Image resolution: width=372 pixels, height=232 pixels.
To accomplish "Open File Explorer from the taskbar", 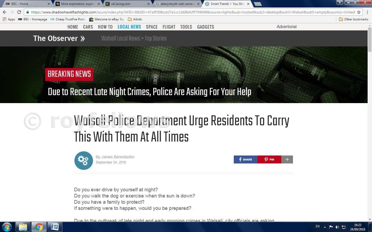I will tap(23, 227).
